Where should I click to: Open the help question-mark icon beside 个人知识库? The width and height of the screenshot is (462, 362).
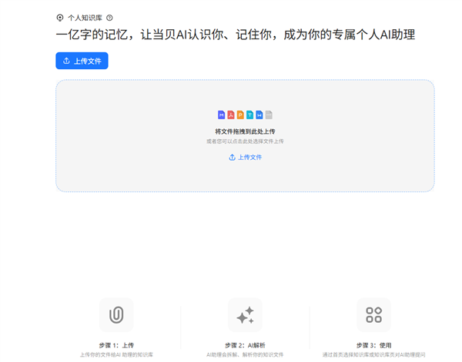click(109, 17)
